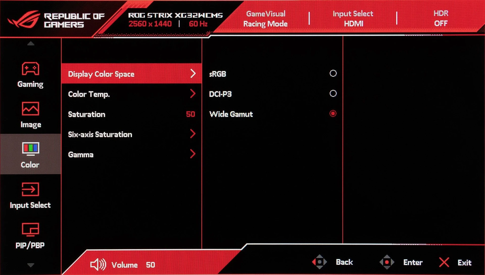Image resolution: width=485 pixels, height=275 pixels.
Task: Click the Color label in sidebar
Action: click(30, 165)
